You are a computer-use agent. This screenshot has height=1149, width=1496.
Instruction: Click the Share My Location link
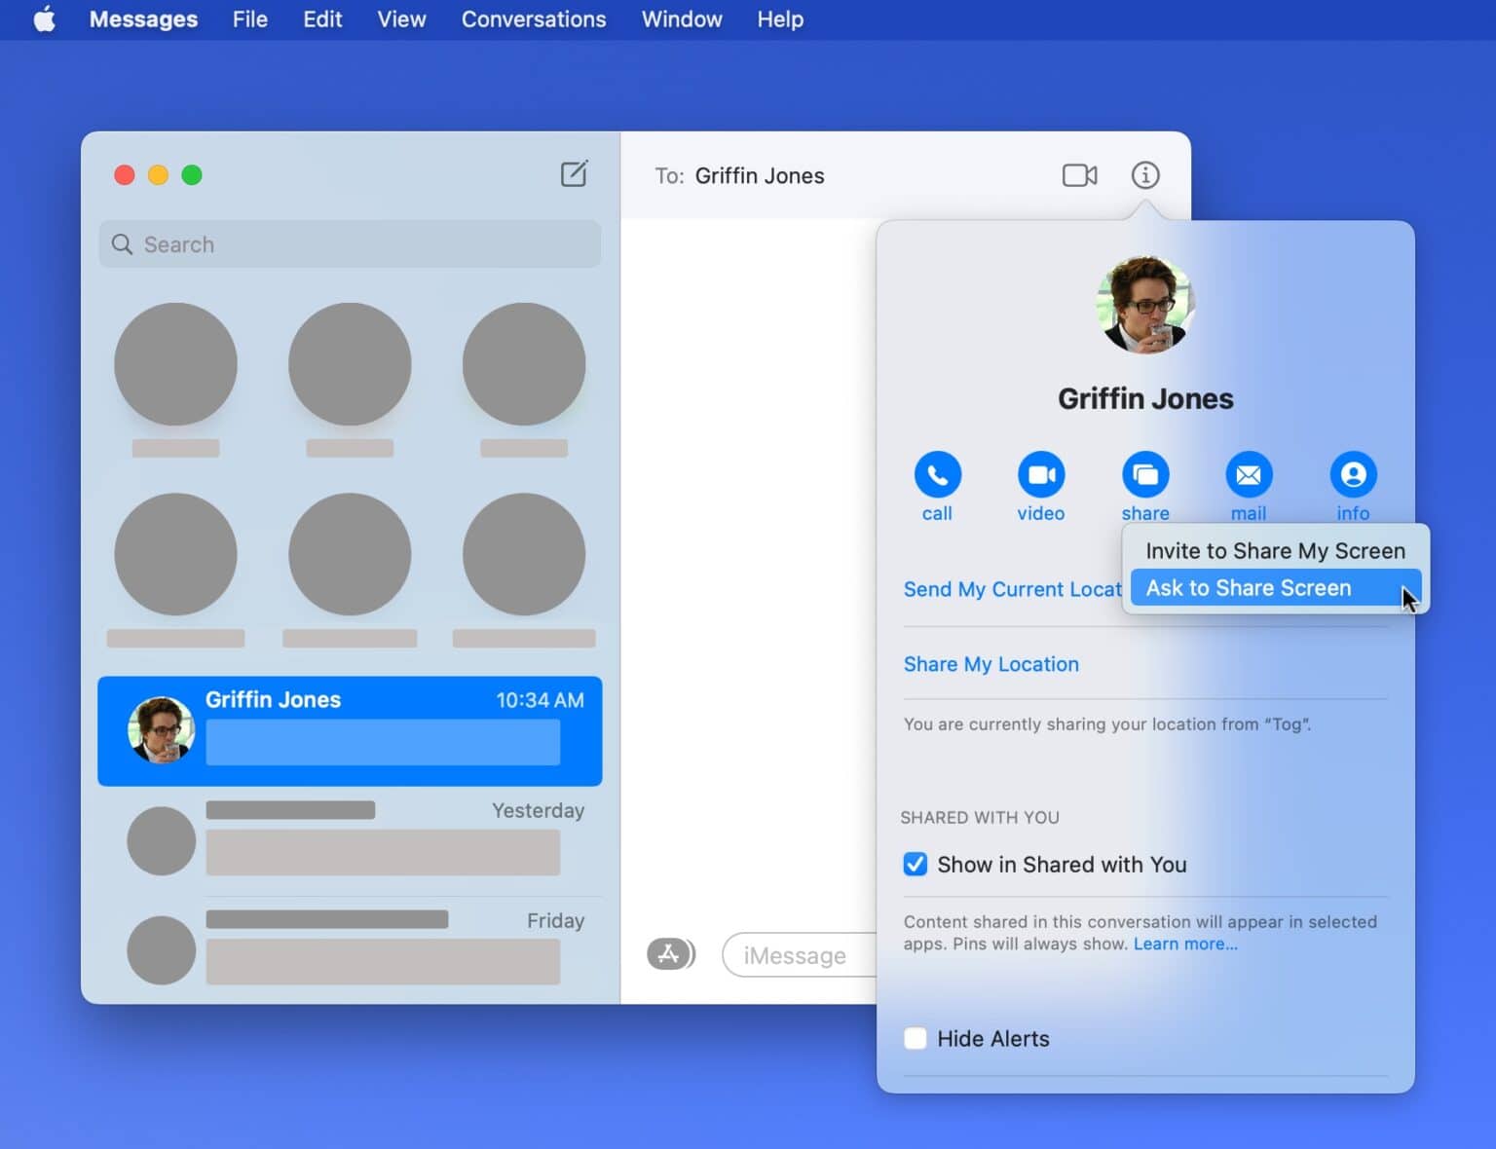tap(991, 664)
